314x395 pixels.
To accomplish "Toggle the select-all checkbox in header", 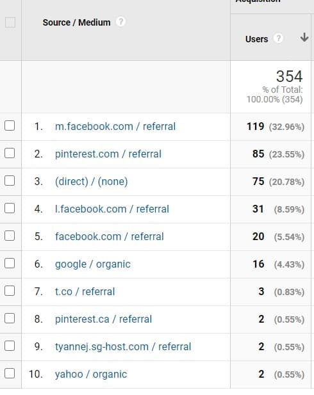I will [10, 22].
